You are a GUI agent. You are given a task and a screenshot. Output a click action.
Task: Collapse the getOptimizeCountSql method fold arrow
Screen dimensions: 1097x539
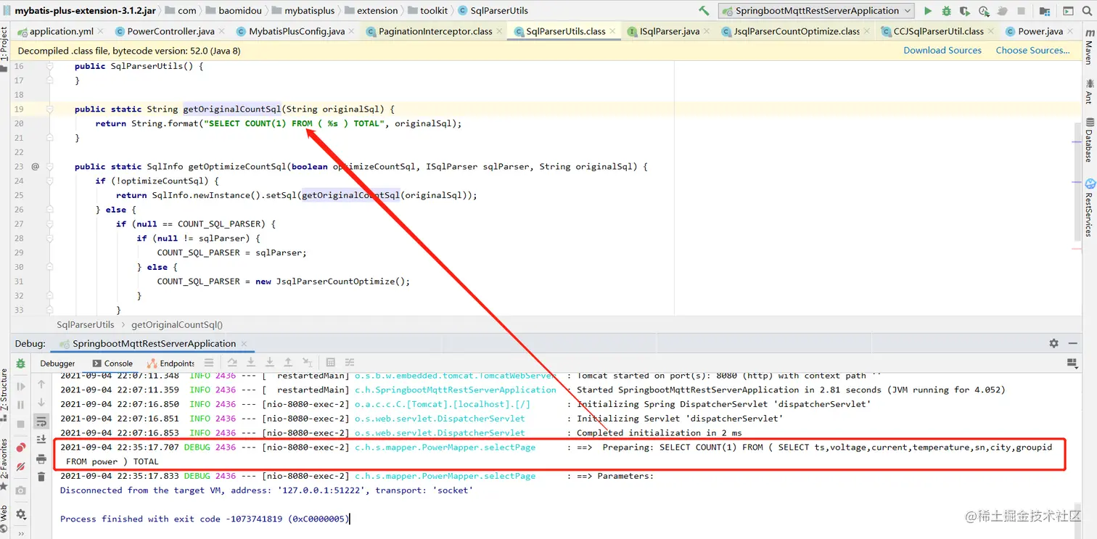(49, 166)
